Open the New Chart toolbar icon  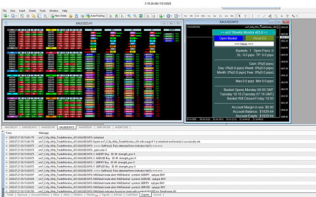5,16
